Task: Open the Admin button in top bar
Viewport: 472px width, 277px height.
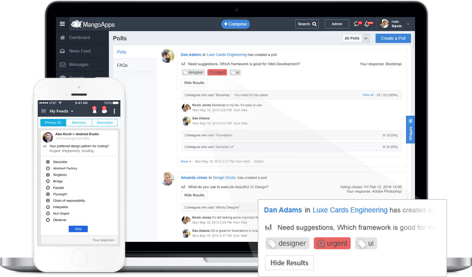Action: [x=337, y=24]
